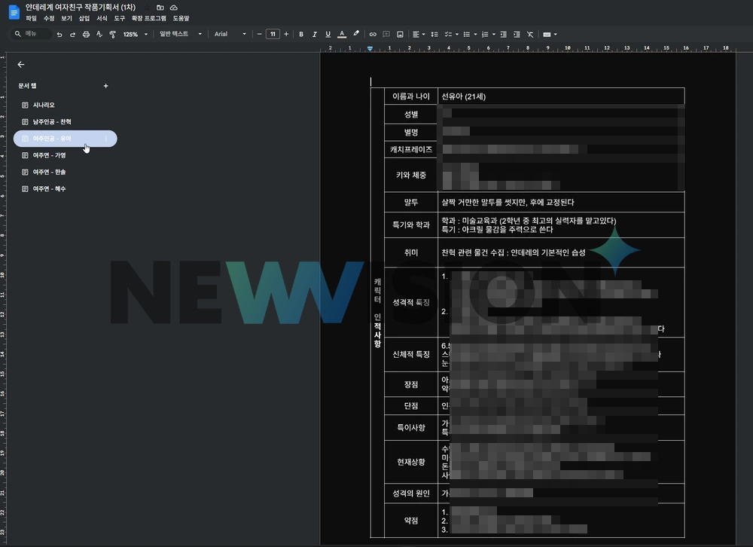Open the 삽입 menu
This screenshot has height=547, width=753.
(x=84, y=17)
